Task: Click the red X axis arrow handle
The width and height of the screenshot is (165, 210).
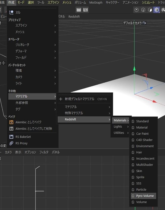Action: 155,102
